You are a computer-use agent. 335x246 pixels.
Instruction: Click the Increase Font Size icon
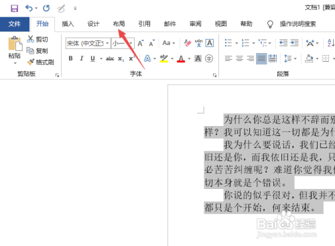click(141, 43)
